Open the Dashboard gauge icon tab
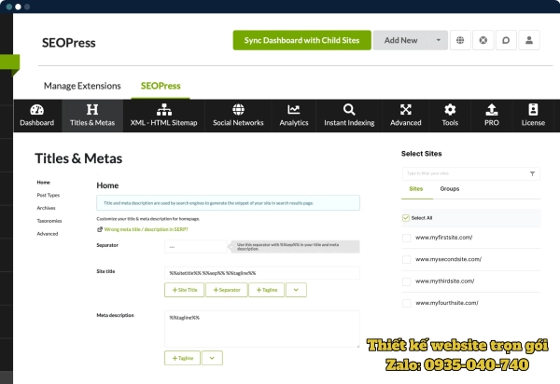Viewport: 560px width, 384px height. click(36, 116)
